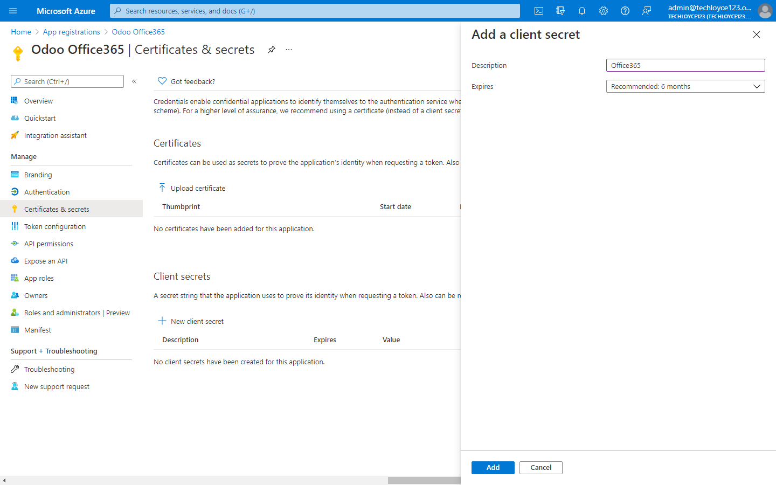Click the Overview grid icon
This screenshot has height=485, width=776.
click(x=15, y=101)
